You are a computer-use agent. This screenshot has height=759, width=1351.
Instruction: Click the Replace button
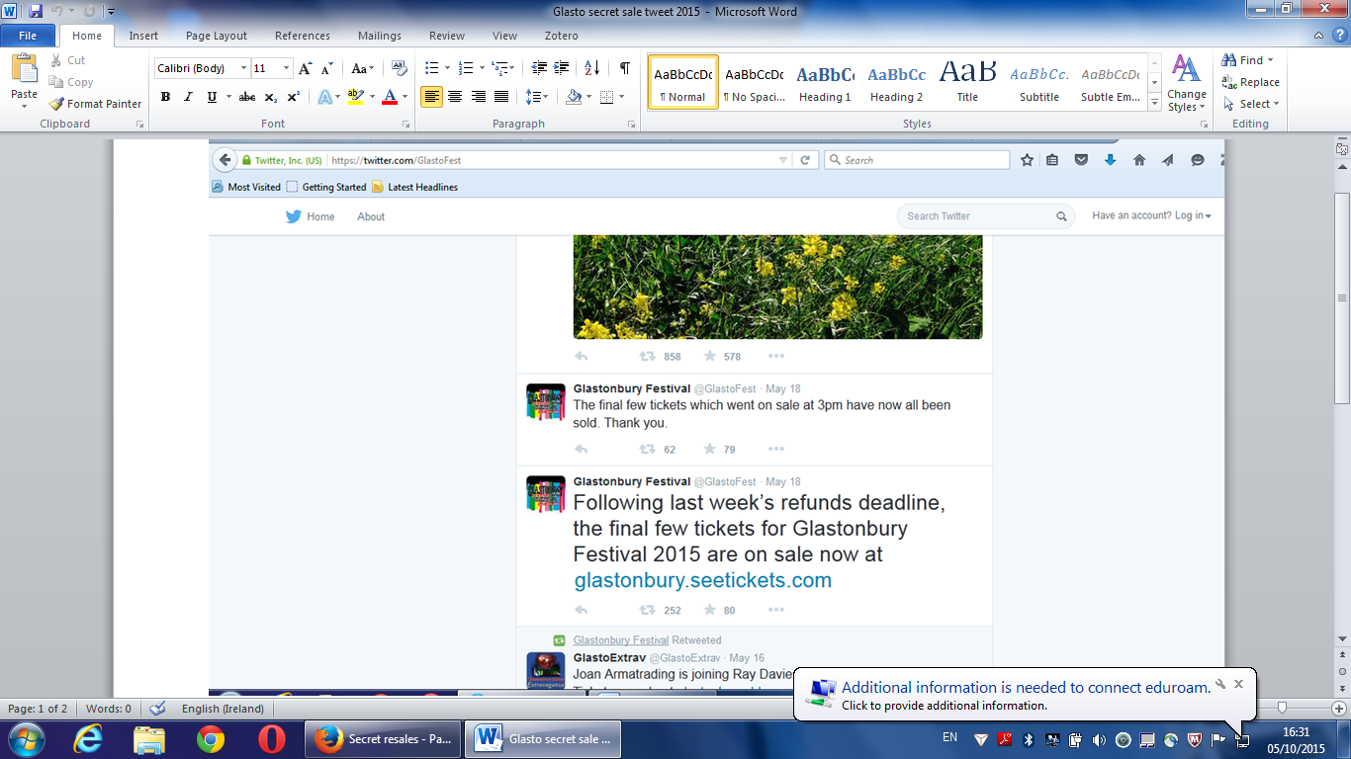coord(1251,82)
